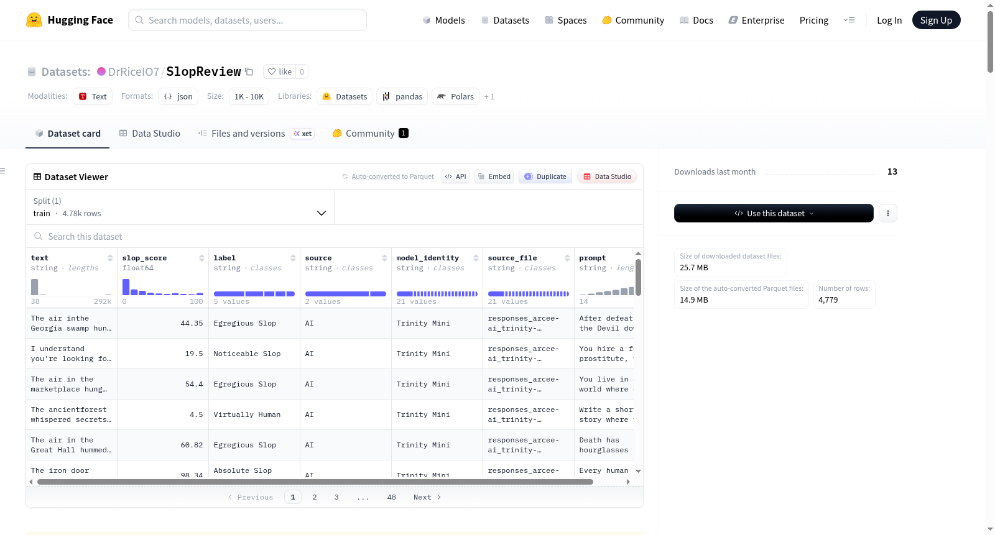Expand the Split train dropdown

point(180,207)
